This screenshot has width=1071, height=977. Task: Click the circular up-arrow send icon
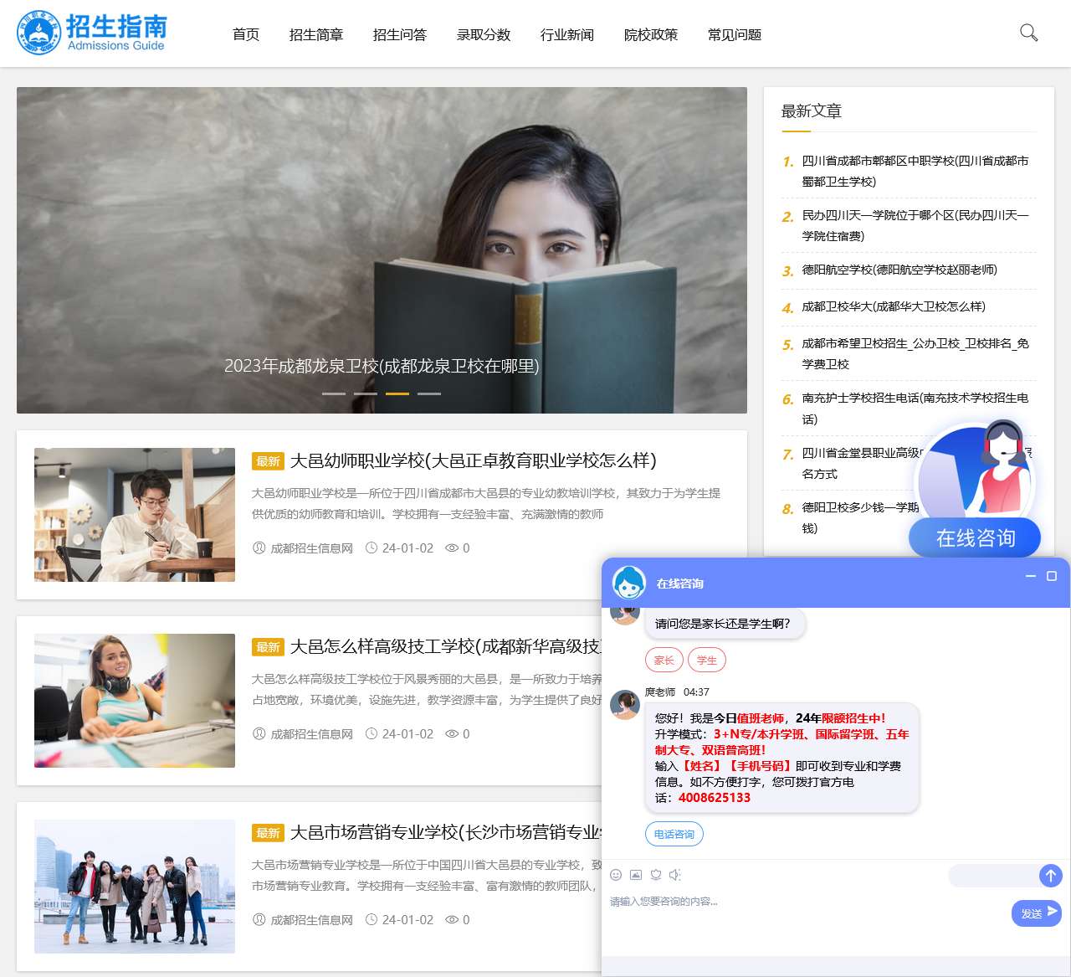(1051, 876)
